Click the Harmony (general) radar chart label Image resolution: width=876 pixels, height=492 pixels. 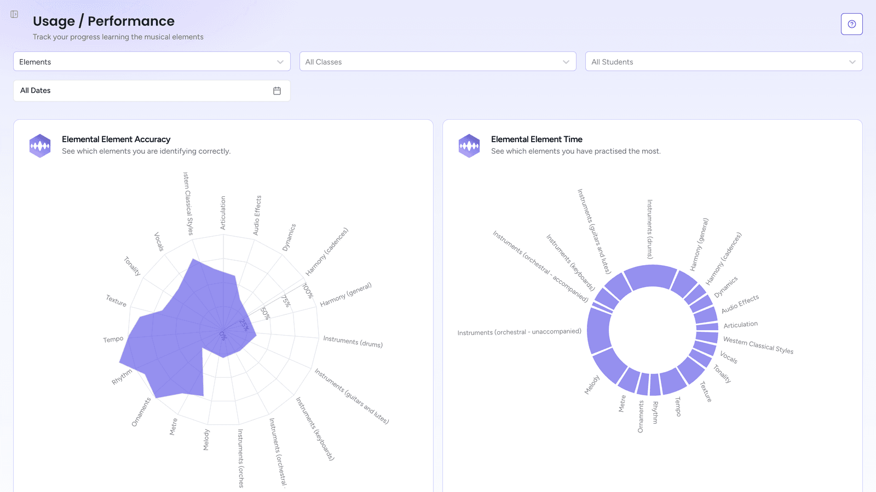[346, 295]
